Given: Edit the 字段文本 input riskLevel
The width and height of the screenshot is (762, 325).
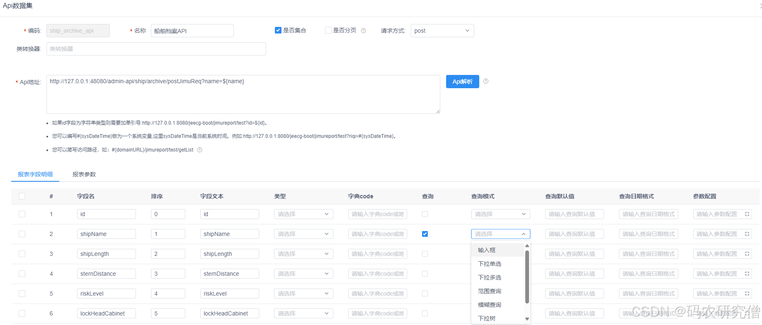Looking at the screenshot, I should pyautogui.click(x=230, y=294).
